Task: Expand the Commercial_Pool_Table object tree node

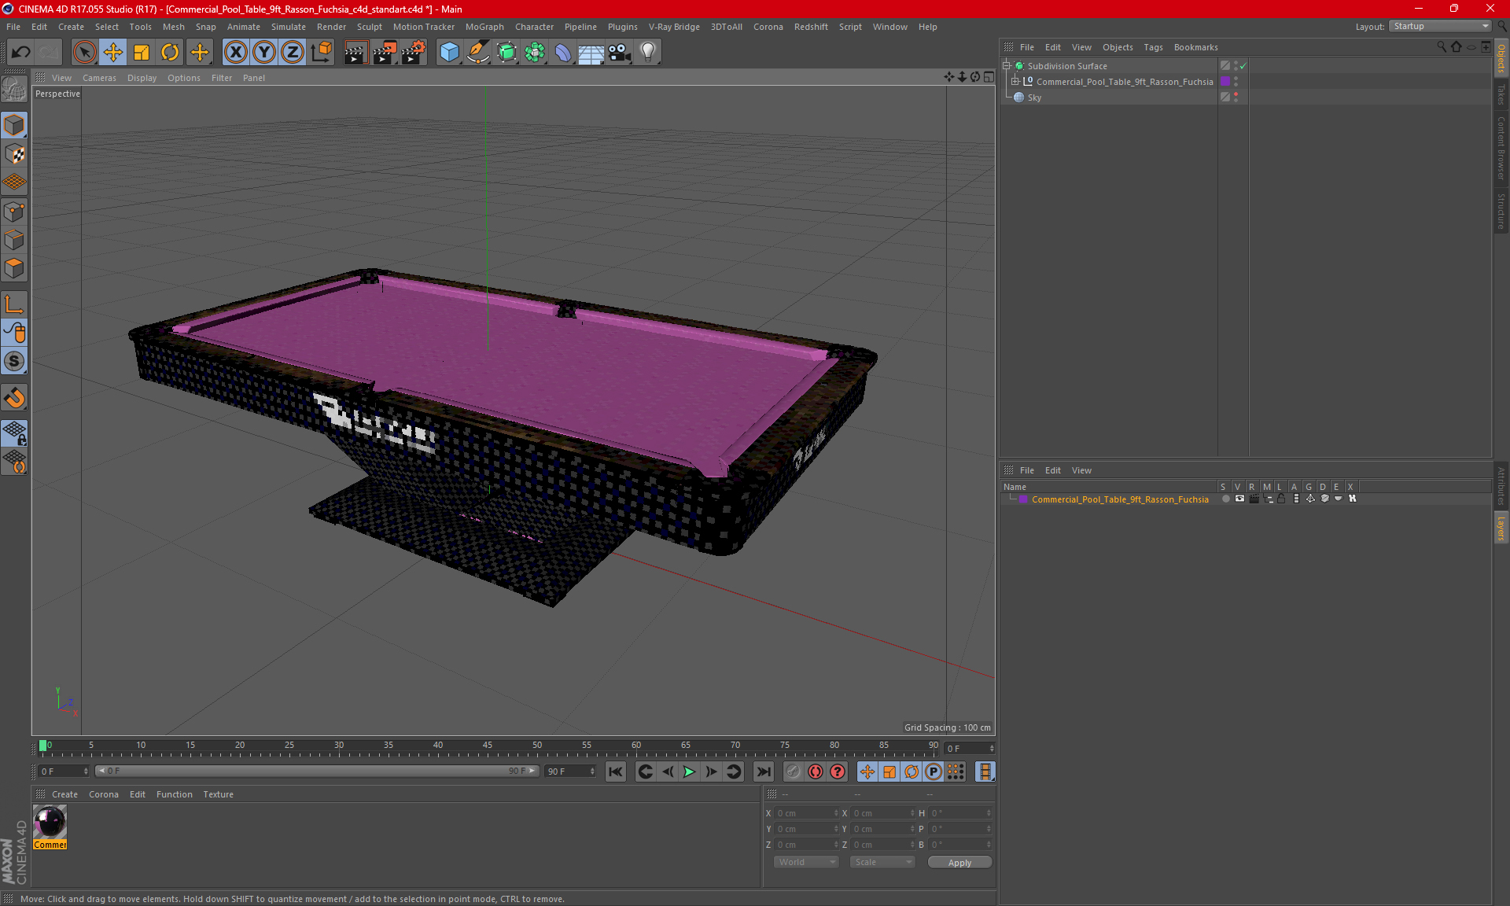Action: 1015,82
